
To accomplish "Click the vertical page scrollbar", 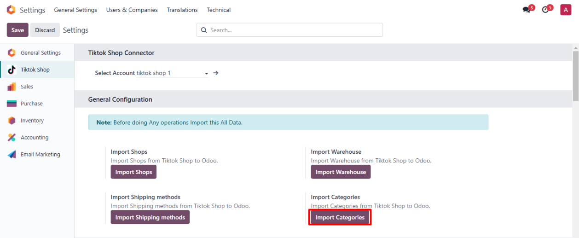I will point(575,74).
